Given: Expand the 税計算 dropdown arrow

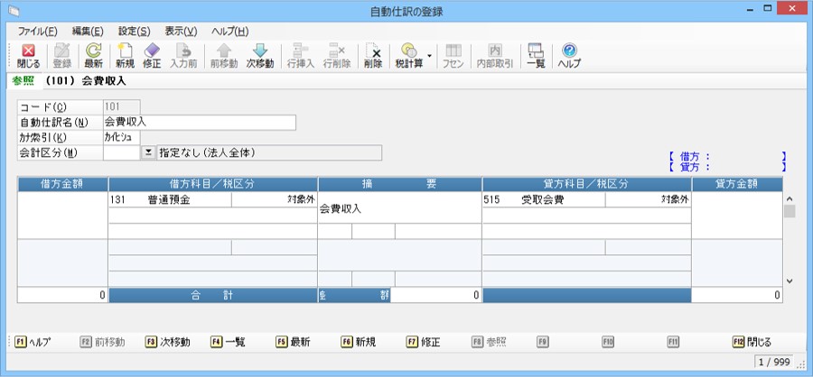Looking at the screenshot, I should 430,55.
